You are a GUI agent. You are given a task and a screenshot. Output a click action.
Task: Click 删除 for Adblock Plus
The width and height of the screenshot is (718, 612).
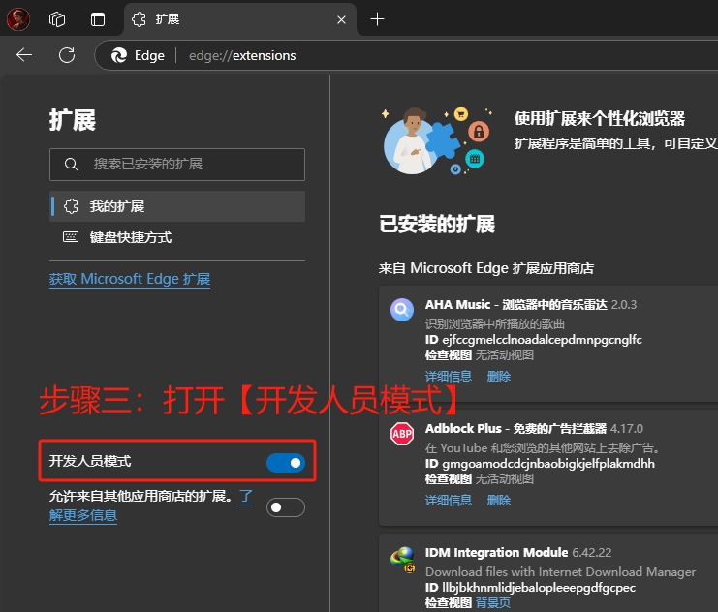coord(499,500)
